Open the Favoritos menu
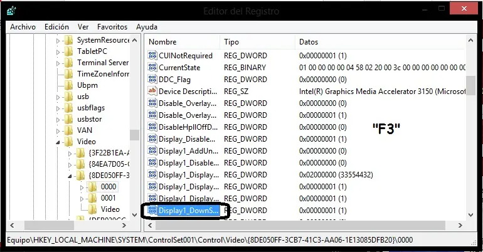 point(112,27)
